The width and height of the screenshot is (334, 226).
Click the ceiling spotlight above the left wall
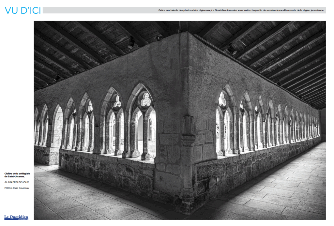point(131,43)
